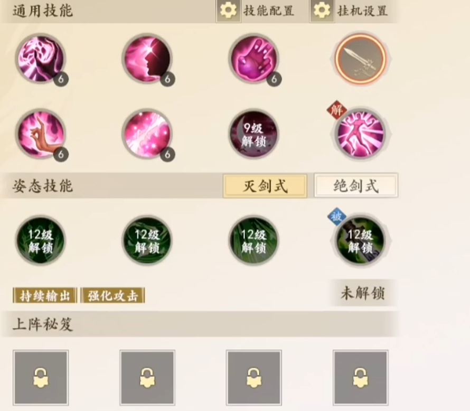Image resolution: width=470 pixels, height=411 pixels.
Task: Select the finger gesture hand skill icon
Action: click(41, 134)
